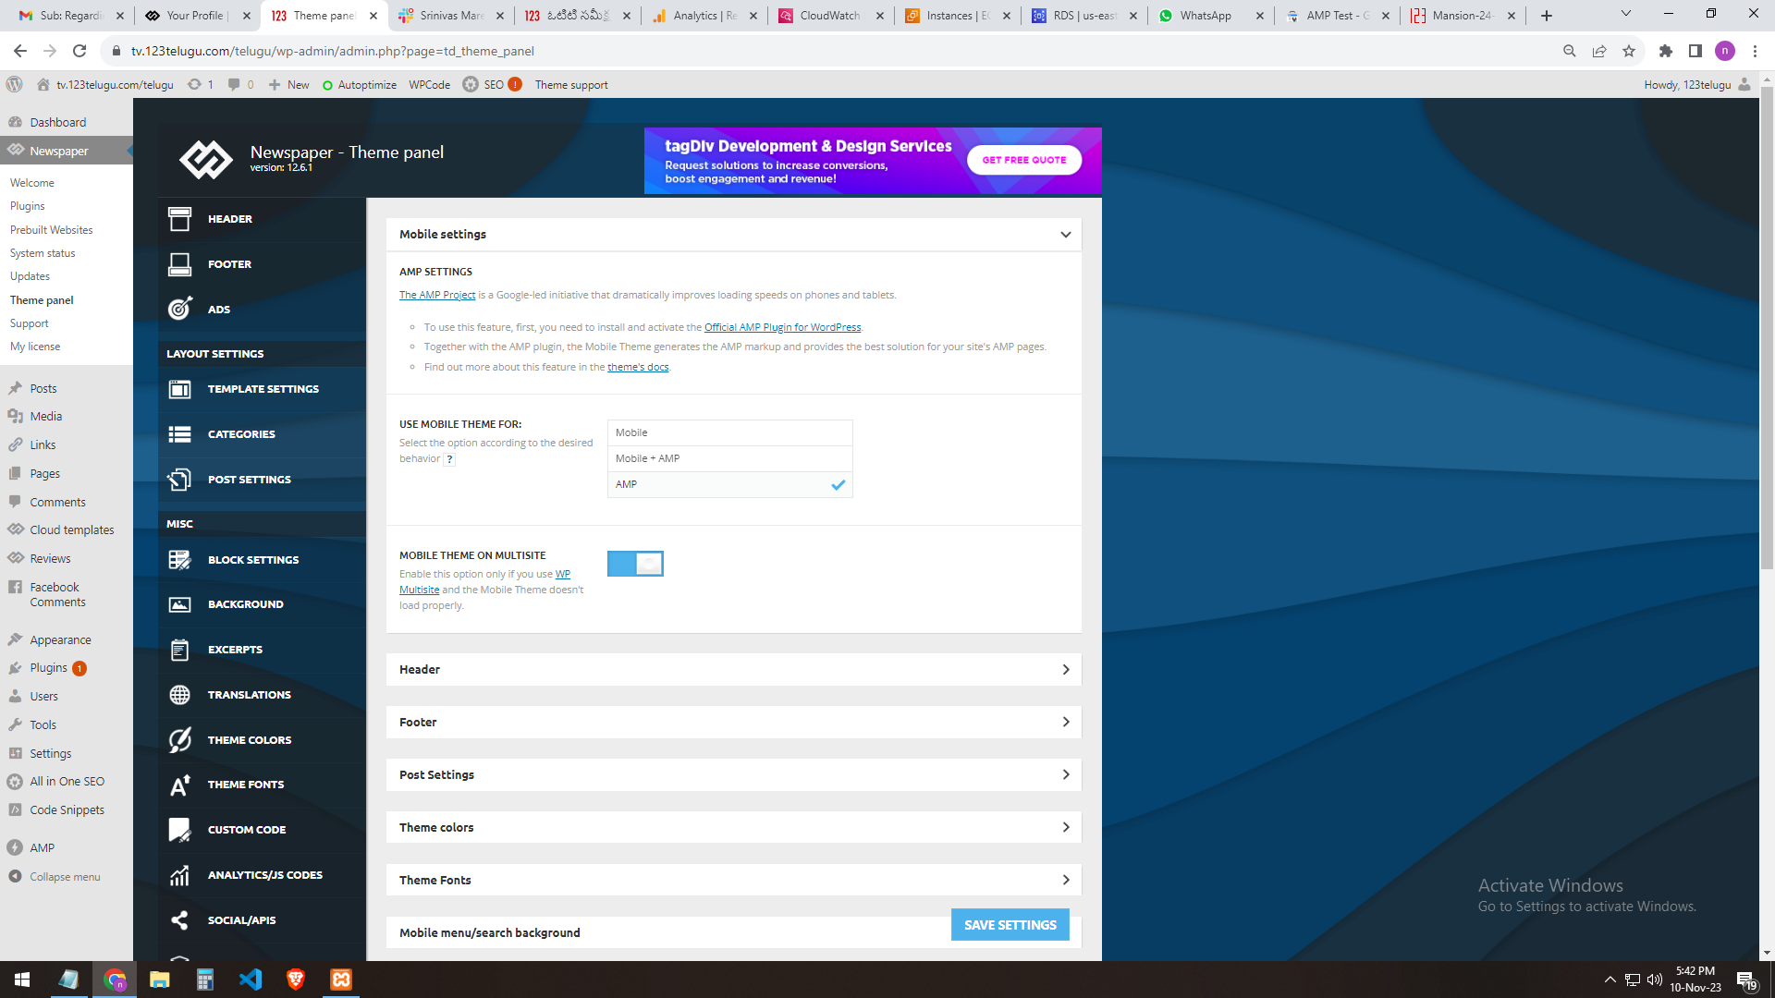Toggle Mobile Theme on Multisite switch
1775x998 pixels.
point(635,564)
